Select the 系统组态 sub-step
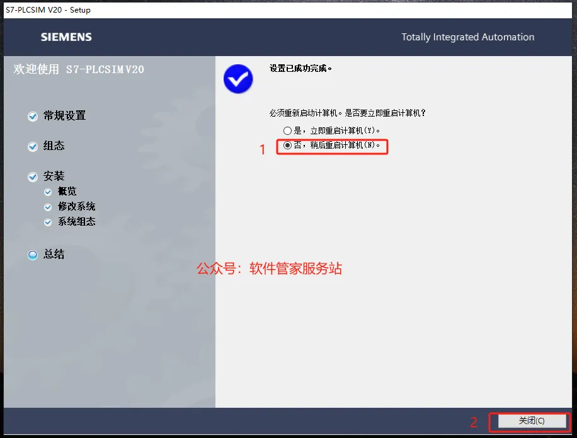577x438 pixels. point(77,221)
